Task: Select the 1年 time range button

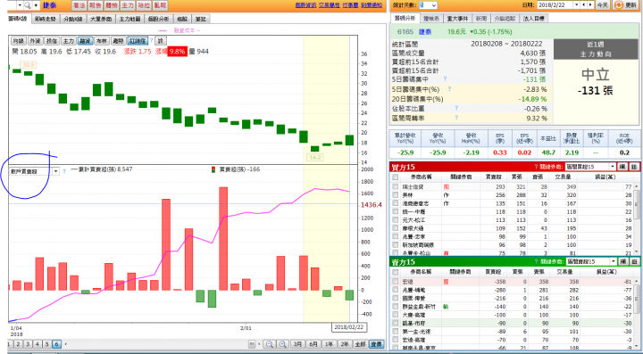Action: tap(329, 344)
